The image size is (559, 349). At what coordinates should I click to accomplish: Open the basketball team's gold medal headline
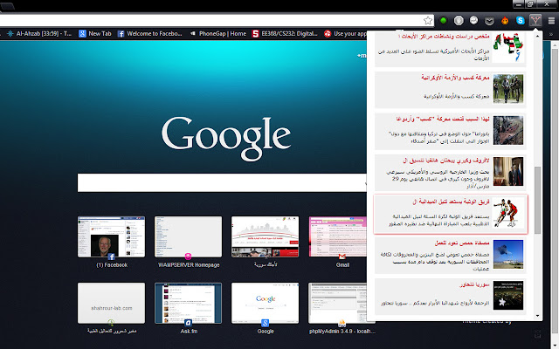click(451, 202)
